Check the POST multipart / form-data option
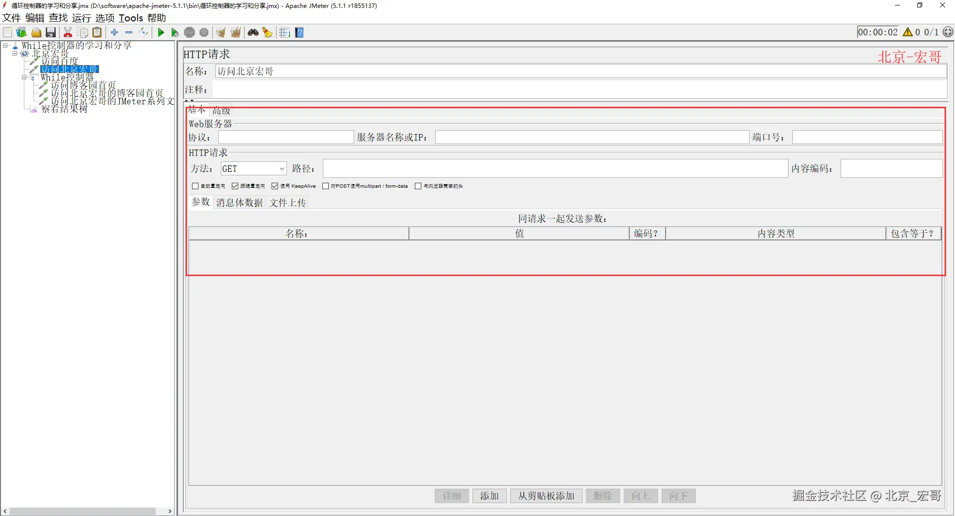955x516 pixels. (325, 186)
